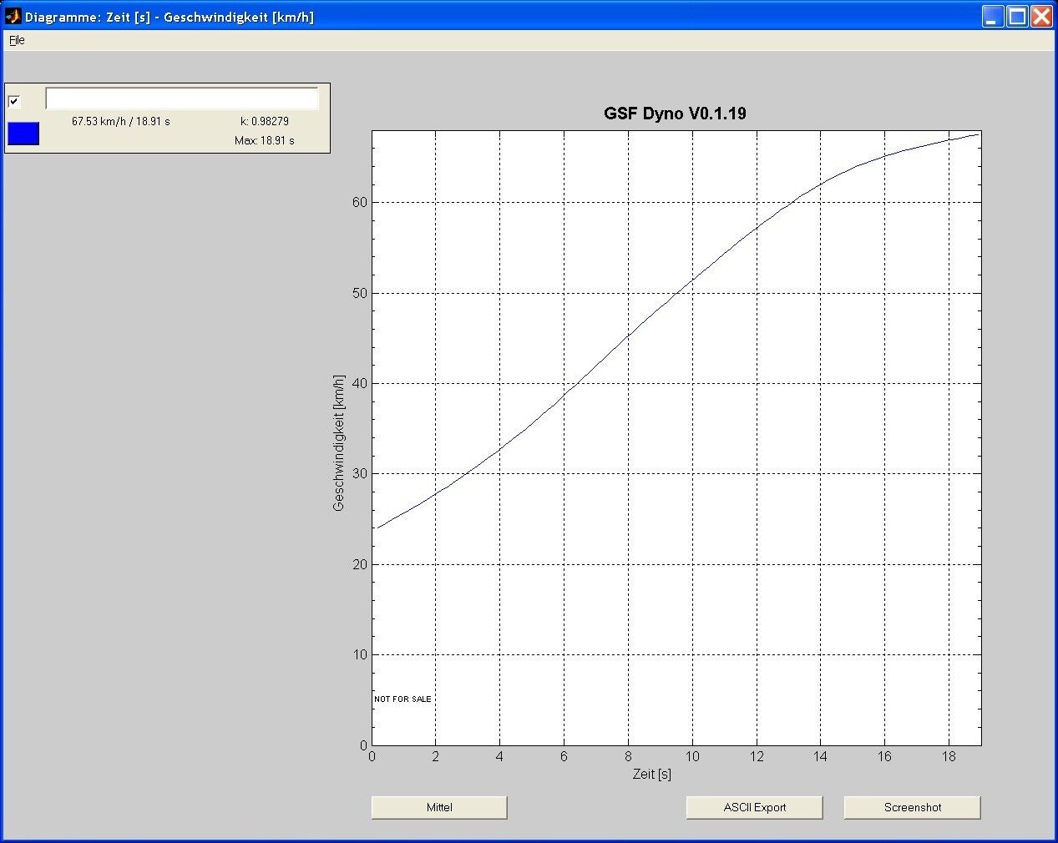Image resolution: width=1058 pixels, height=843 pixels.
Task: Close the Diagramme window
Action: [1041, 17]
